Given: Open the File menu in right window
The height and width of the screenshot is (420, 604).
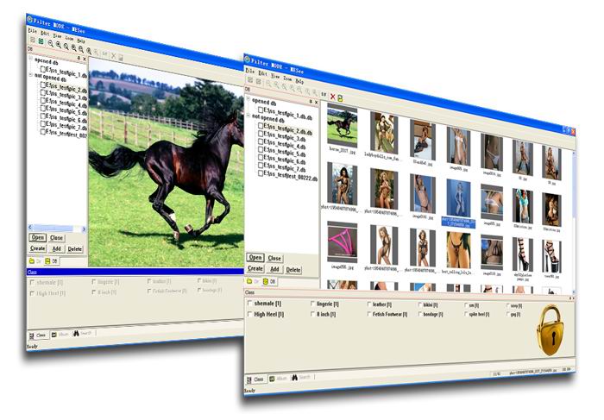Looking at the screenshot, I should click(250, 72).
